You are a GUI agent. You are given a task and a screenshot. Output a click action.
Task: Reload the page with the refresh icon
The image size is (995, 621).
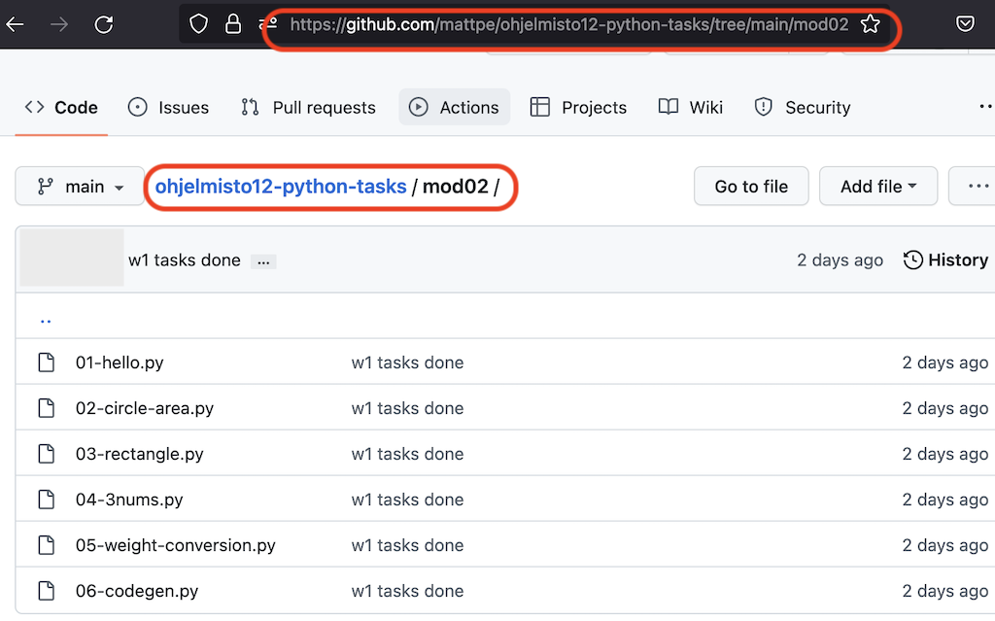[x=103, y=24]
